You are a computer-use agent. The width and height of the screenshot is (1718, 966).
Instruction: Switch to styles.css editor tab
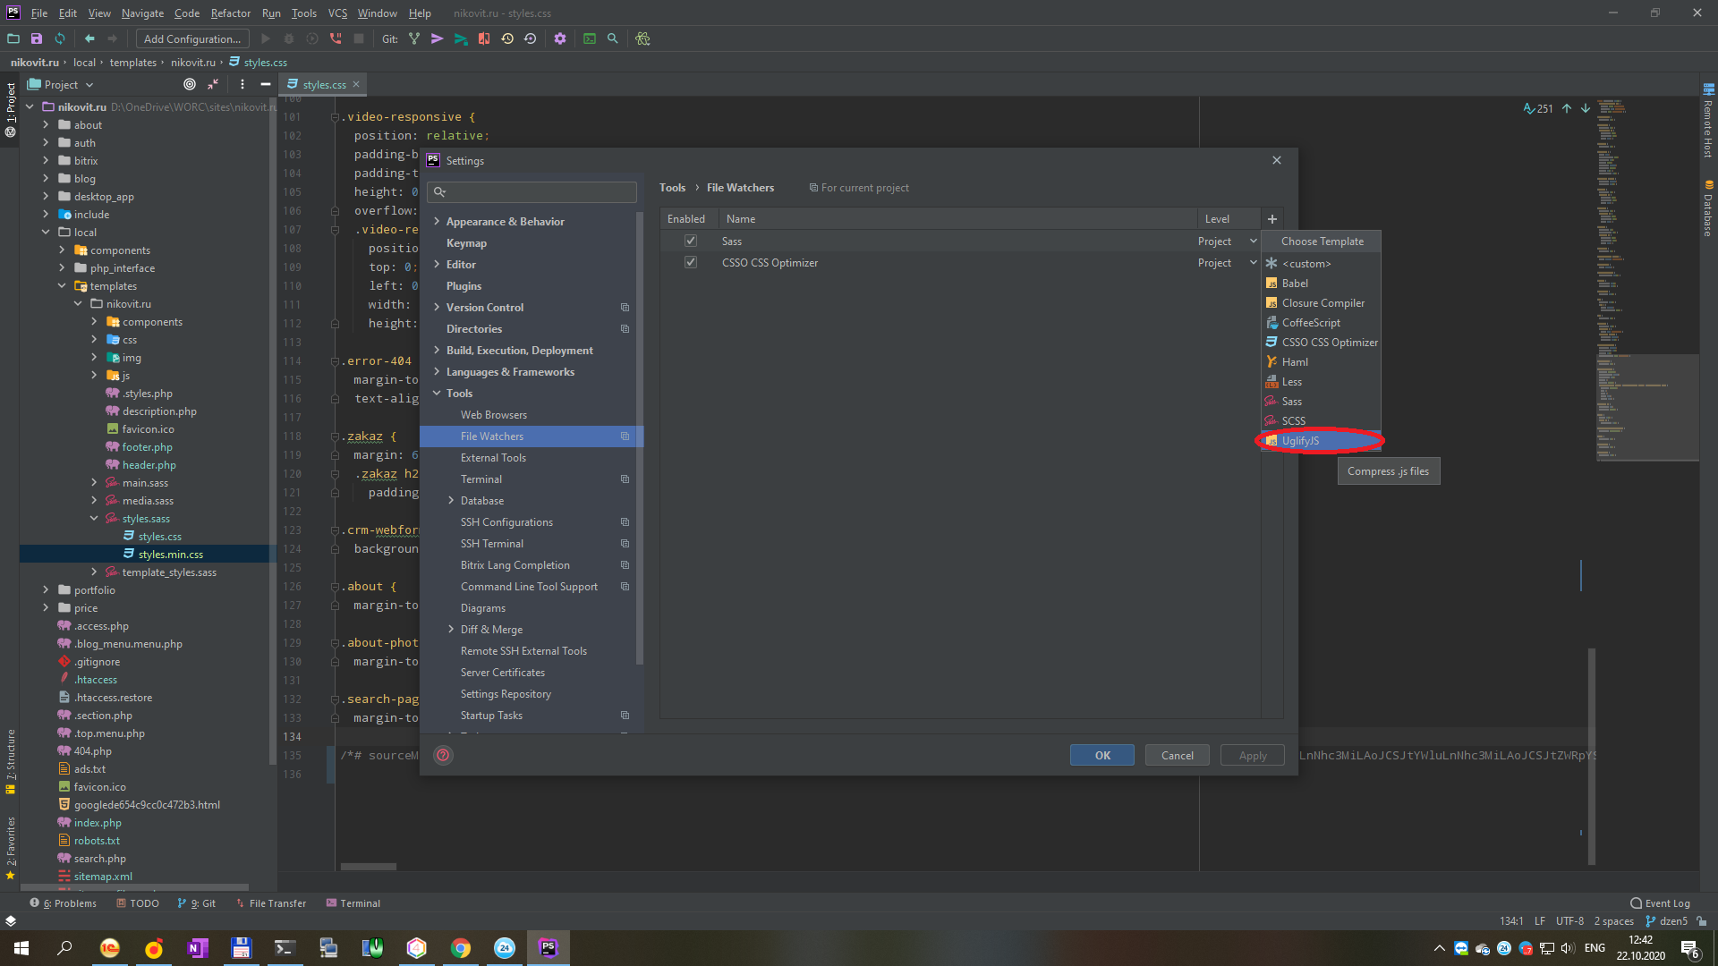323,84
